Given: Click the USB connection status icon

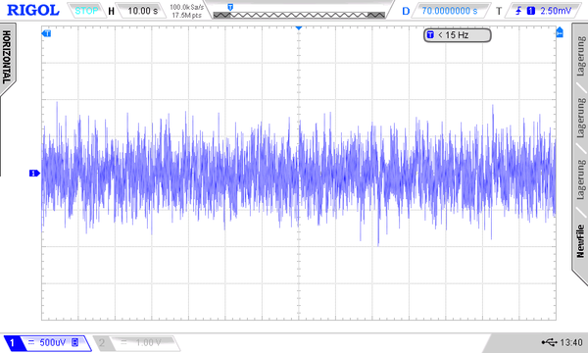Looking at the screenshot, I should click(x=549, y=342).
